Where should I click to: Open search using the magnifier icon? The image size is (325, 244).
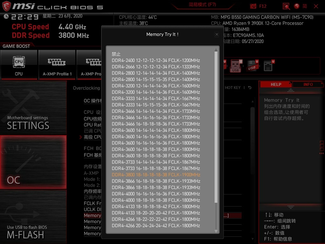click(x=286, y=6)
